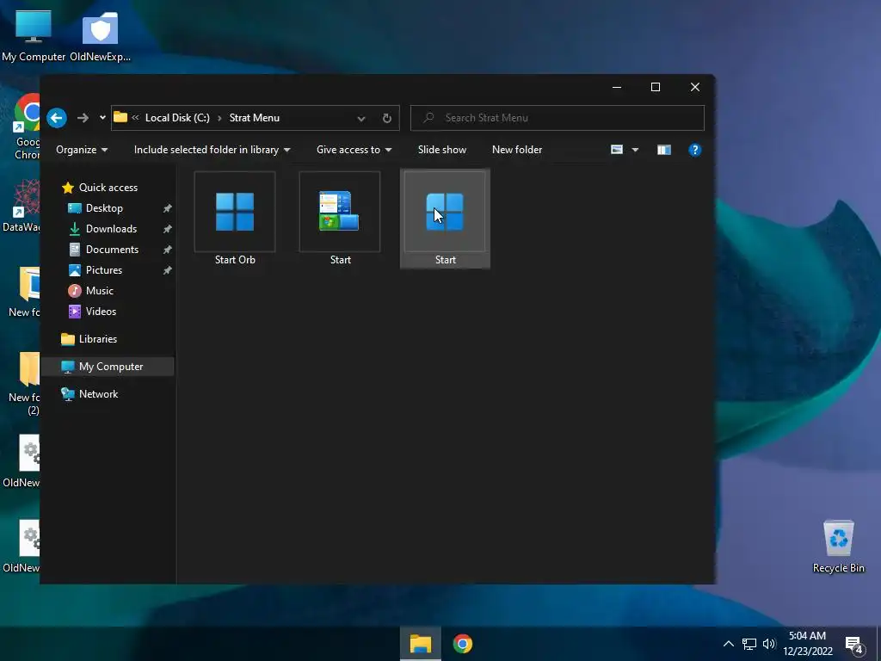
Task: Click the pin icon beside Documents
Action: pos(168,250)
